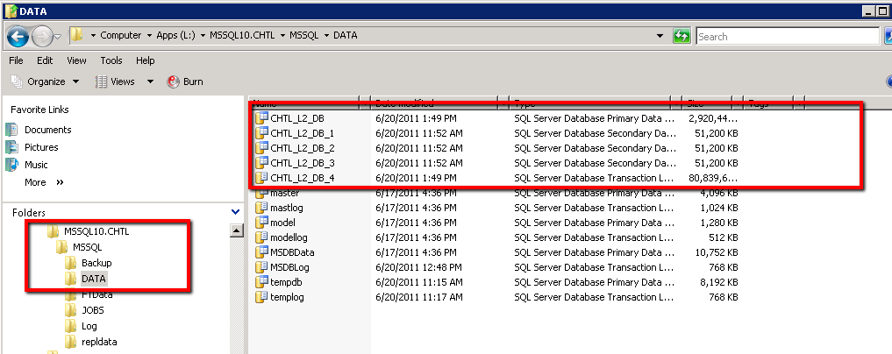Click folder tree scroll up arrow

click(x=237, y=230)
